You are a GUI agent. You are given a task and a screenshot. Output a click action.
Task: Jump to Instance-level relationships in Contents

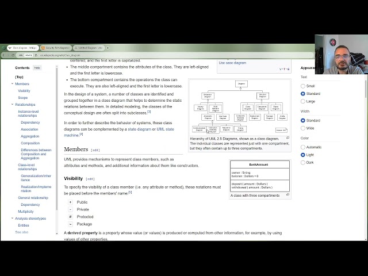tap(28, 114)
